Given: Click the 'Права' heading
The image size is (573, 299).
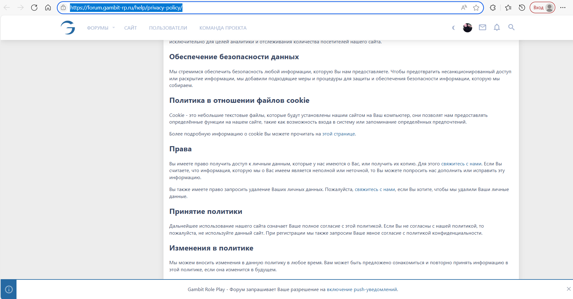Looking at the screenshot, I should coord(180,149).
